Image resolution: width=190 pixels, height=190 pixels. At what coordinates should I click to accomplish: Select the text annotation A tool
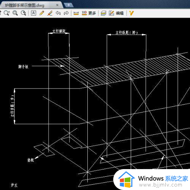pyautogui.click(x=33, y=13)
